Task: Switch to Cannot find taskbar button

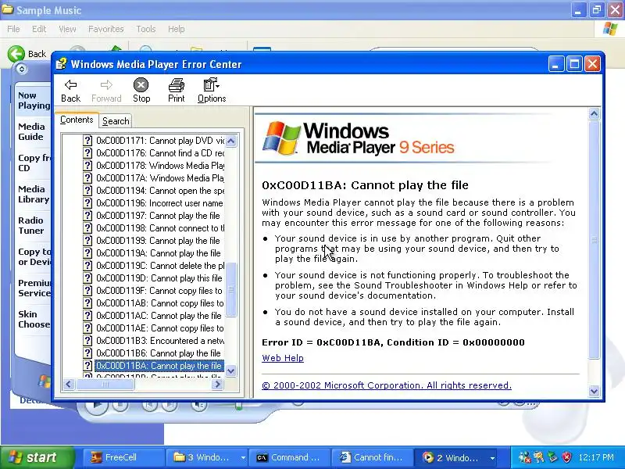Action: [x=373, y=457]
